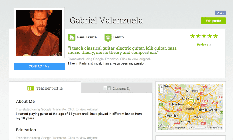Image resolution: width=233 pixels, height=140 pixels.
Task: Click Map Data link on the map
Action: [x=180, y=127]
